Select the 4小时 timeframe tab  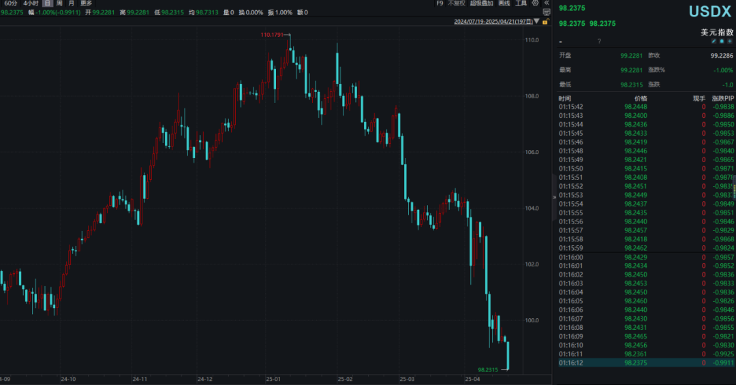[31, 3]
